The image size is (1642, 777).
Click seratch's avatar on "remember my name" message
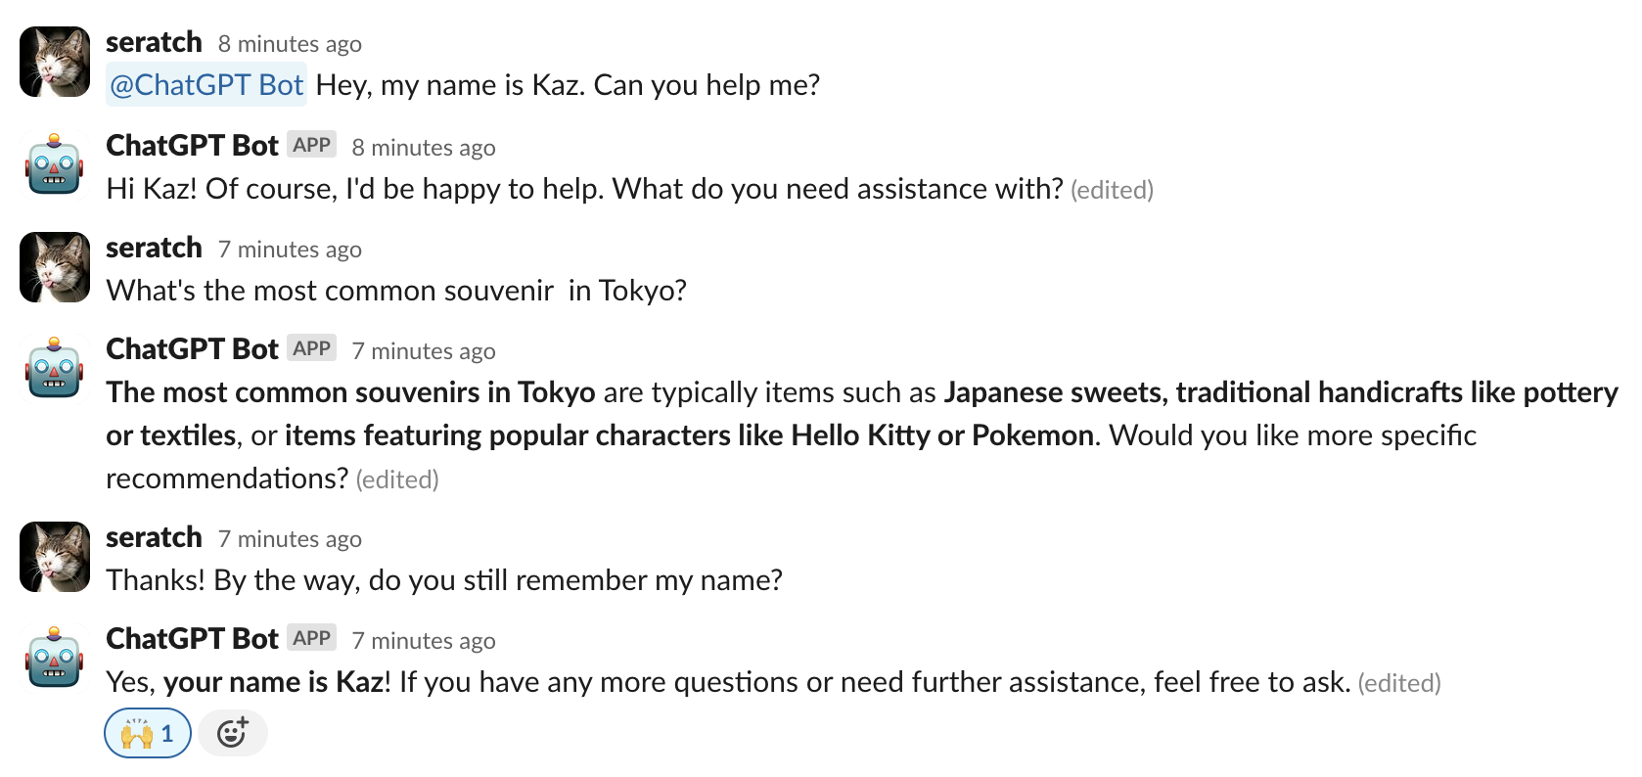click(x=55, y=557)
